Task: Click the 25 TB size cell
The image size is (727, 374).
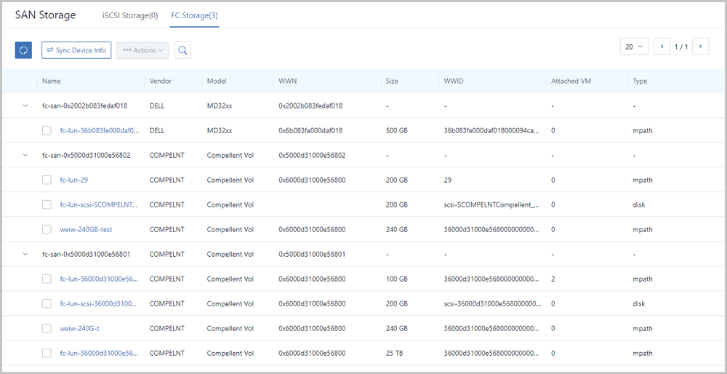Action: [x=395, y=353]
